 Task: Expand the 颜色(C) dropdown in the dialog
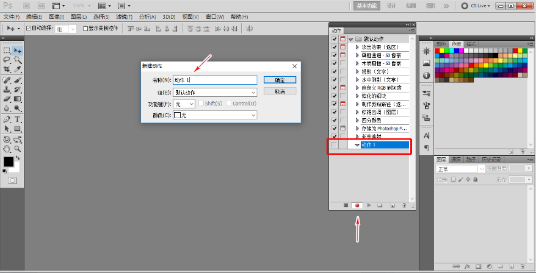click(214, 115)
